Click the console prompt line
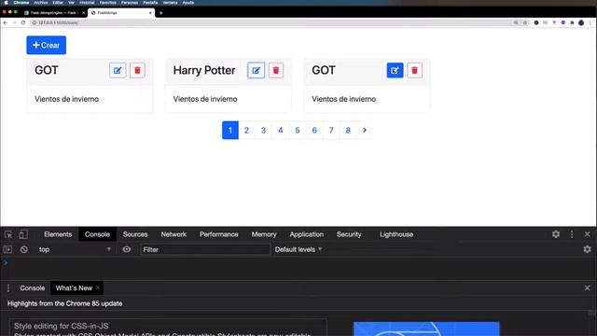The width and height of the screenshot is (597, 336). pos(298,263)
